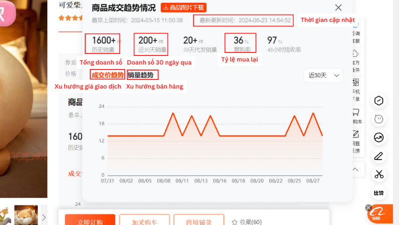Open the 近30天 time range dropdown

tap(323, 75)
